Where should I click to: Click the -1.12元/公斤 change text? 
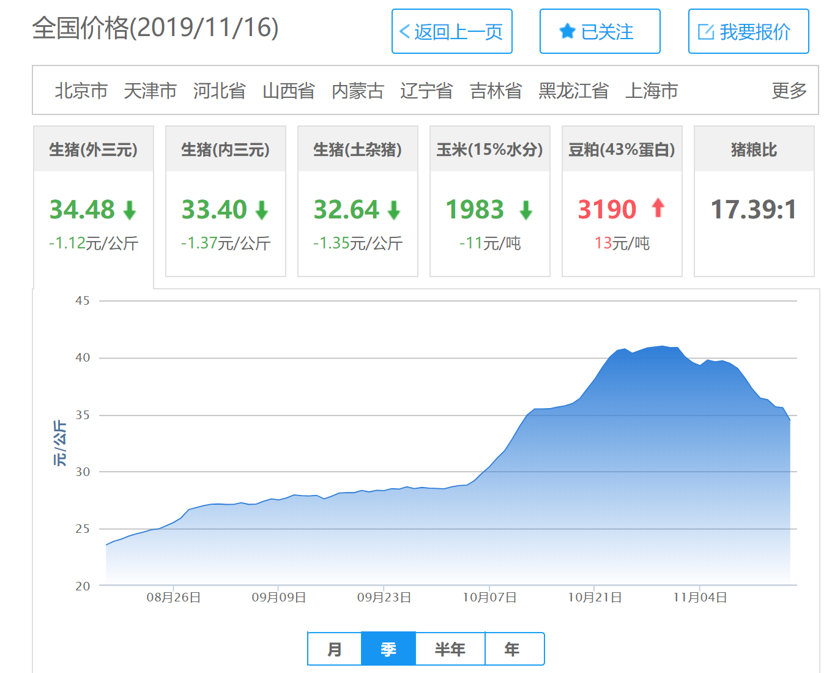point(94,243)
